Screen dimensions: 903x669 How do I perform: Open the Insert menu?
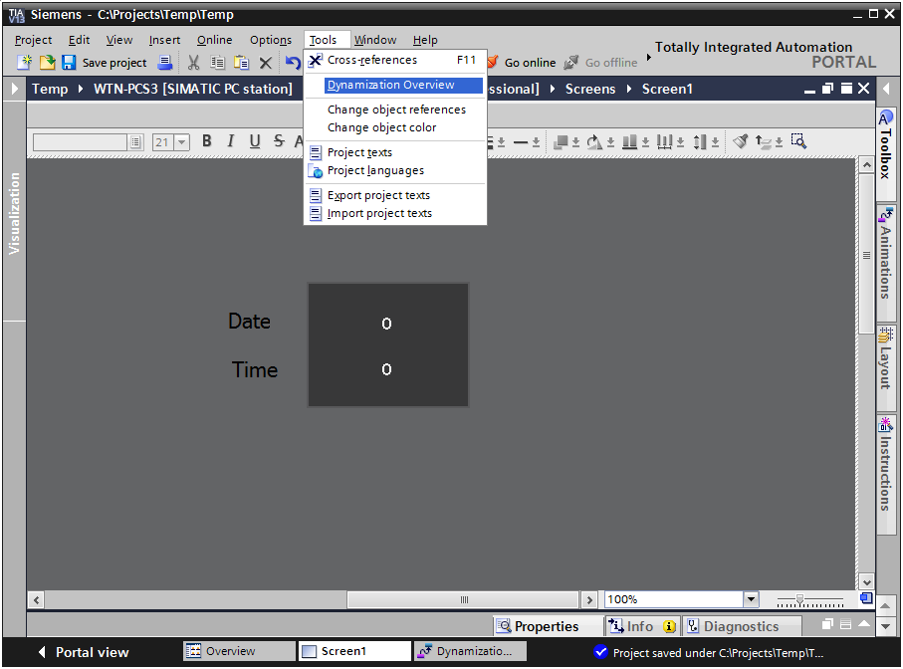point(164,40)
